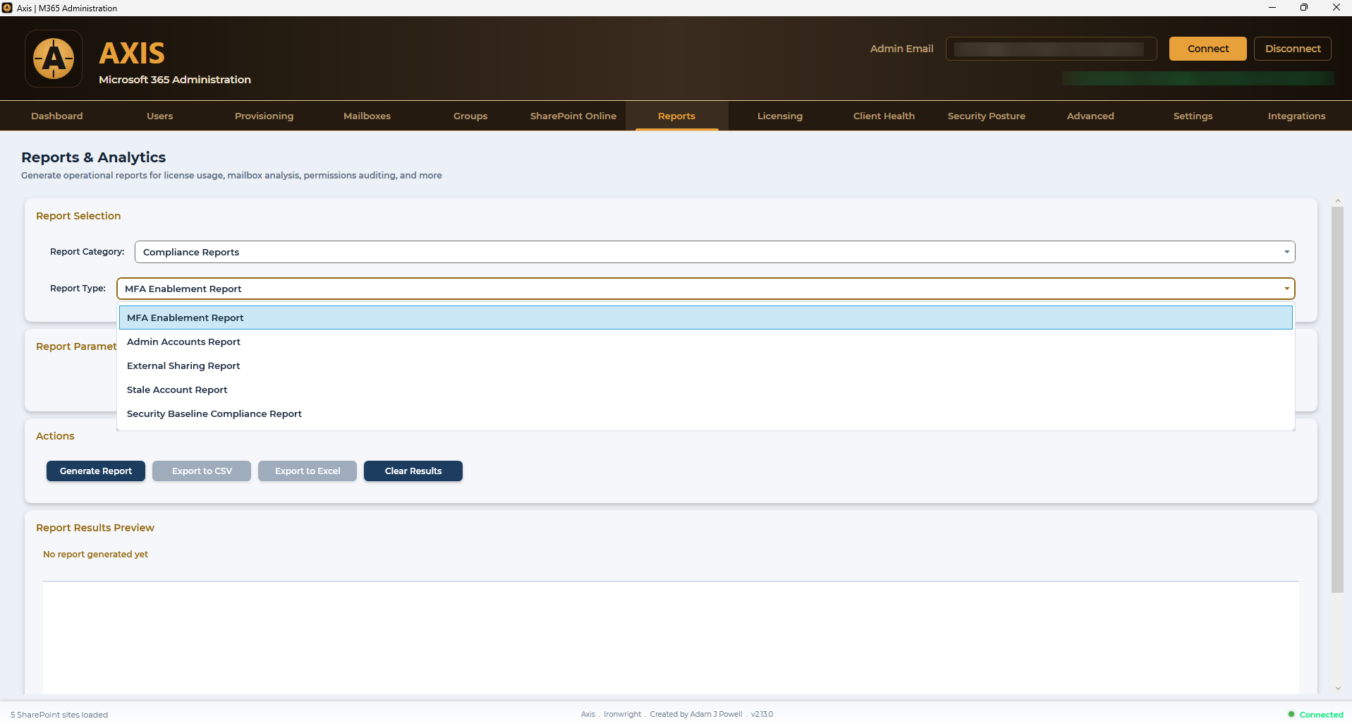
Task: Pick External Sharing Report option
Action: pyautogui.click(x=705, y=365)
